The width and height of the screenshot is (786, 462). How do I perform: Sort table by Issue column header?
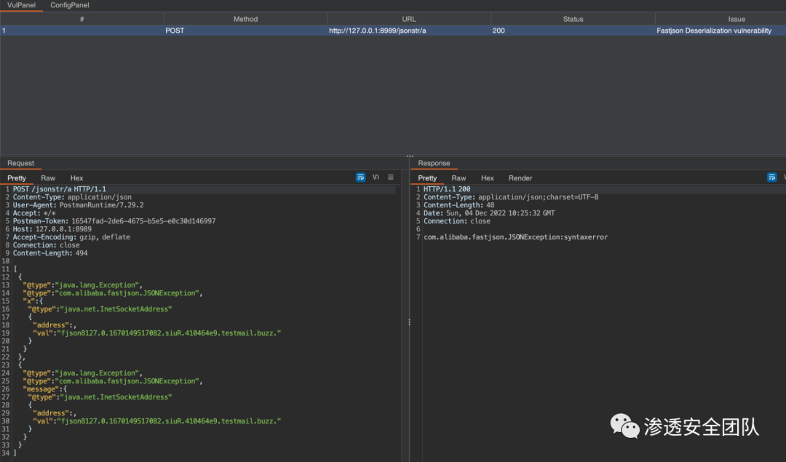(720, 19)
